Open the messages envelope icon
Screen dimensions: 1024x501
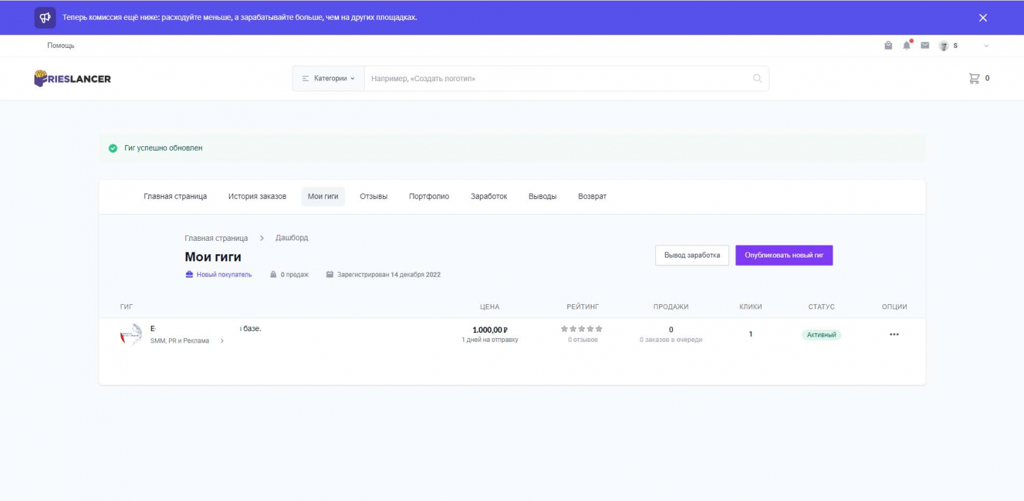click(925, 45)
